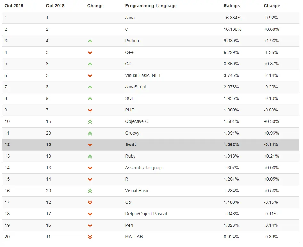Click the green up arrow beside JavaScript

click(x=90, y=87)
